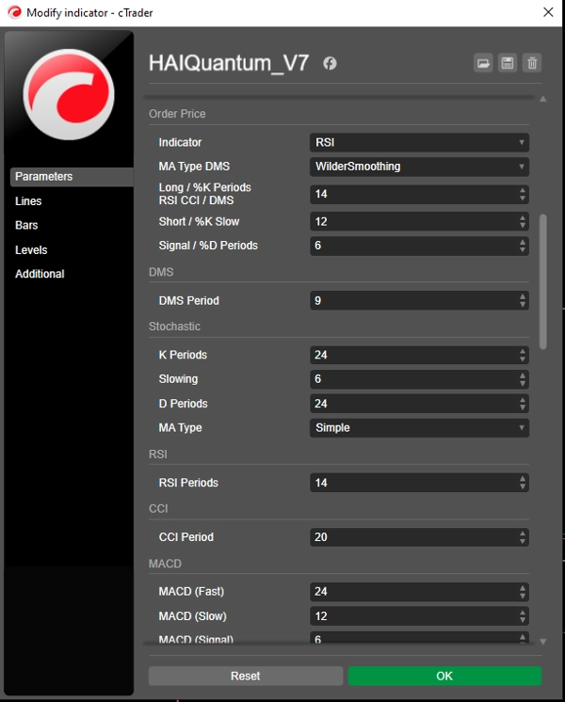The width and height of the screenshot is (565, 702).
Task: Click the delete preset trash icon
Action: click(532, 63)
